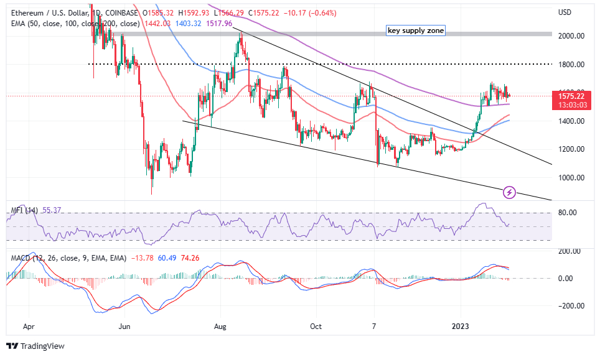The height and width of the screenshot is (357, 600).
Task: Click the MFI value 55.37
Action: pyautogui.click(x=52, y=212)
